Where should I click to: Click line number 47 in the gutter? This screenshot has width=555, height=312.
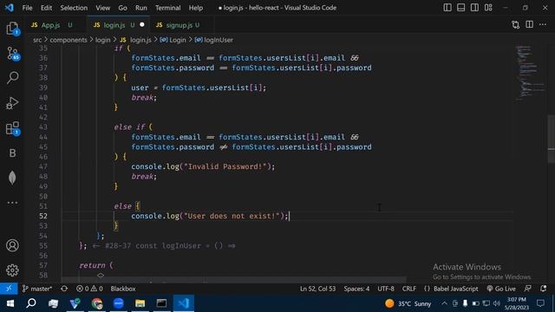click(43, 166)
